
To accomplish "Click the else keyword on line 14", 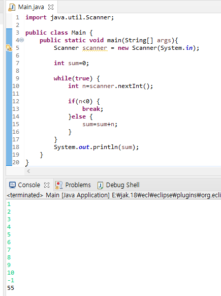I will (x=78, y=116).
